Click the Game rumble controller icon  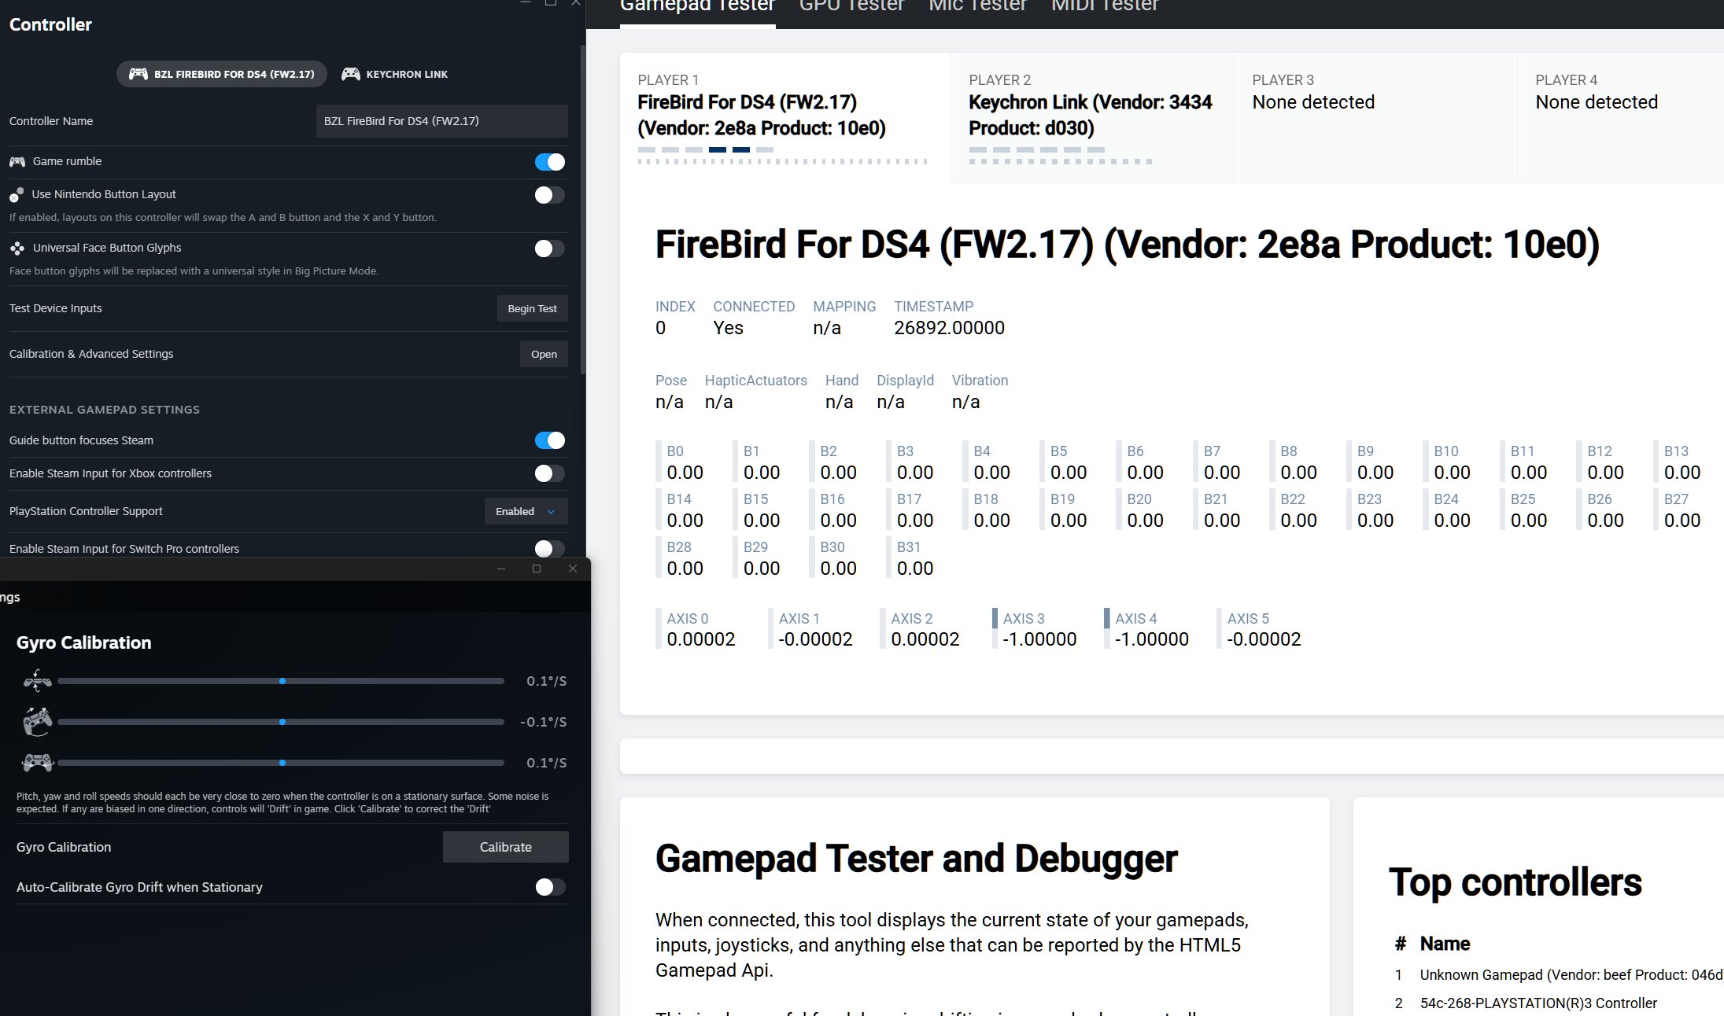(17, 161)
